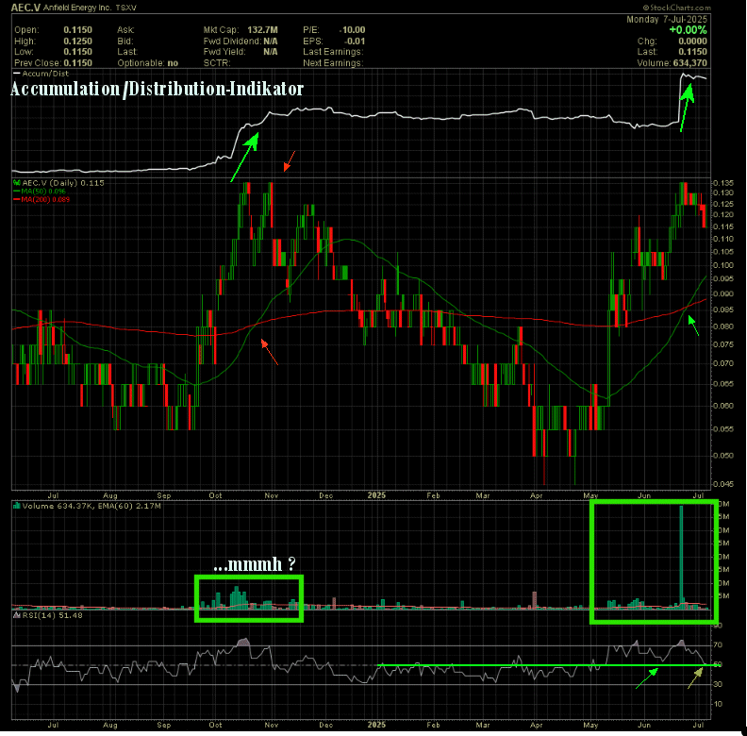Click the RSI axis 70 level label
Viewport: 747px width, 736px height.
click(718, 645)
